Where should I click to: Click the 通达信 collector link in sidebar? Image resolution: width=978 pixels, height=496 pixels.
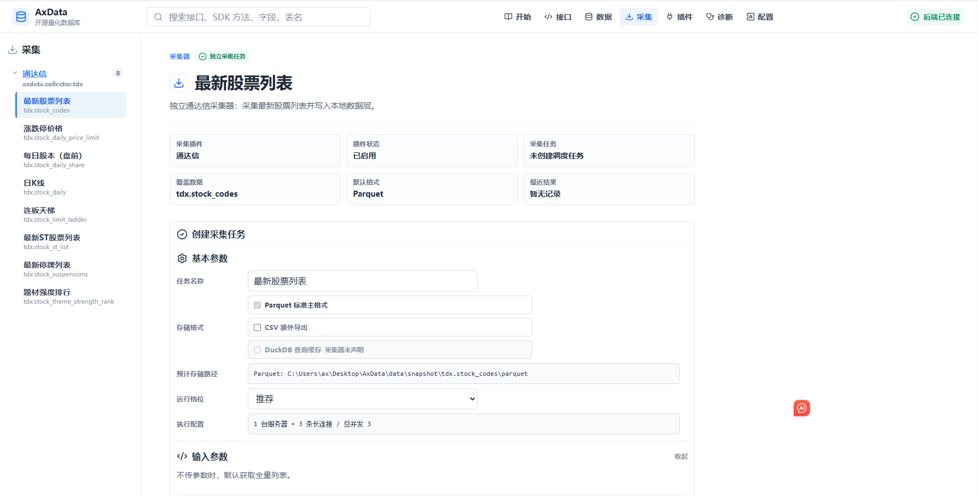coord(34,74)
